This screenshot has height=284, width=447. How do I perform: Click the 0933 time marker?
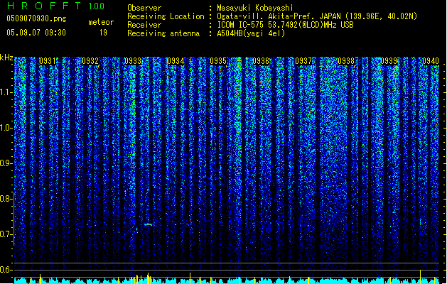pos(133,61)
